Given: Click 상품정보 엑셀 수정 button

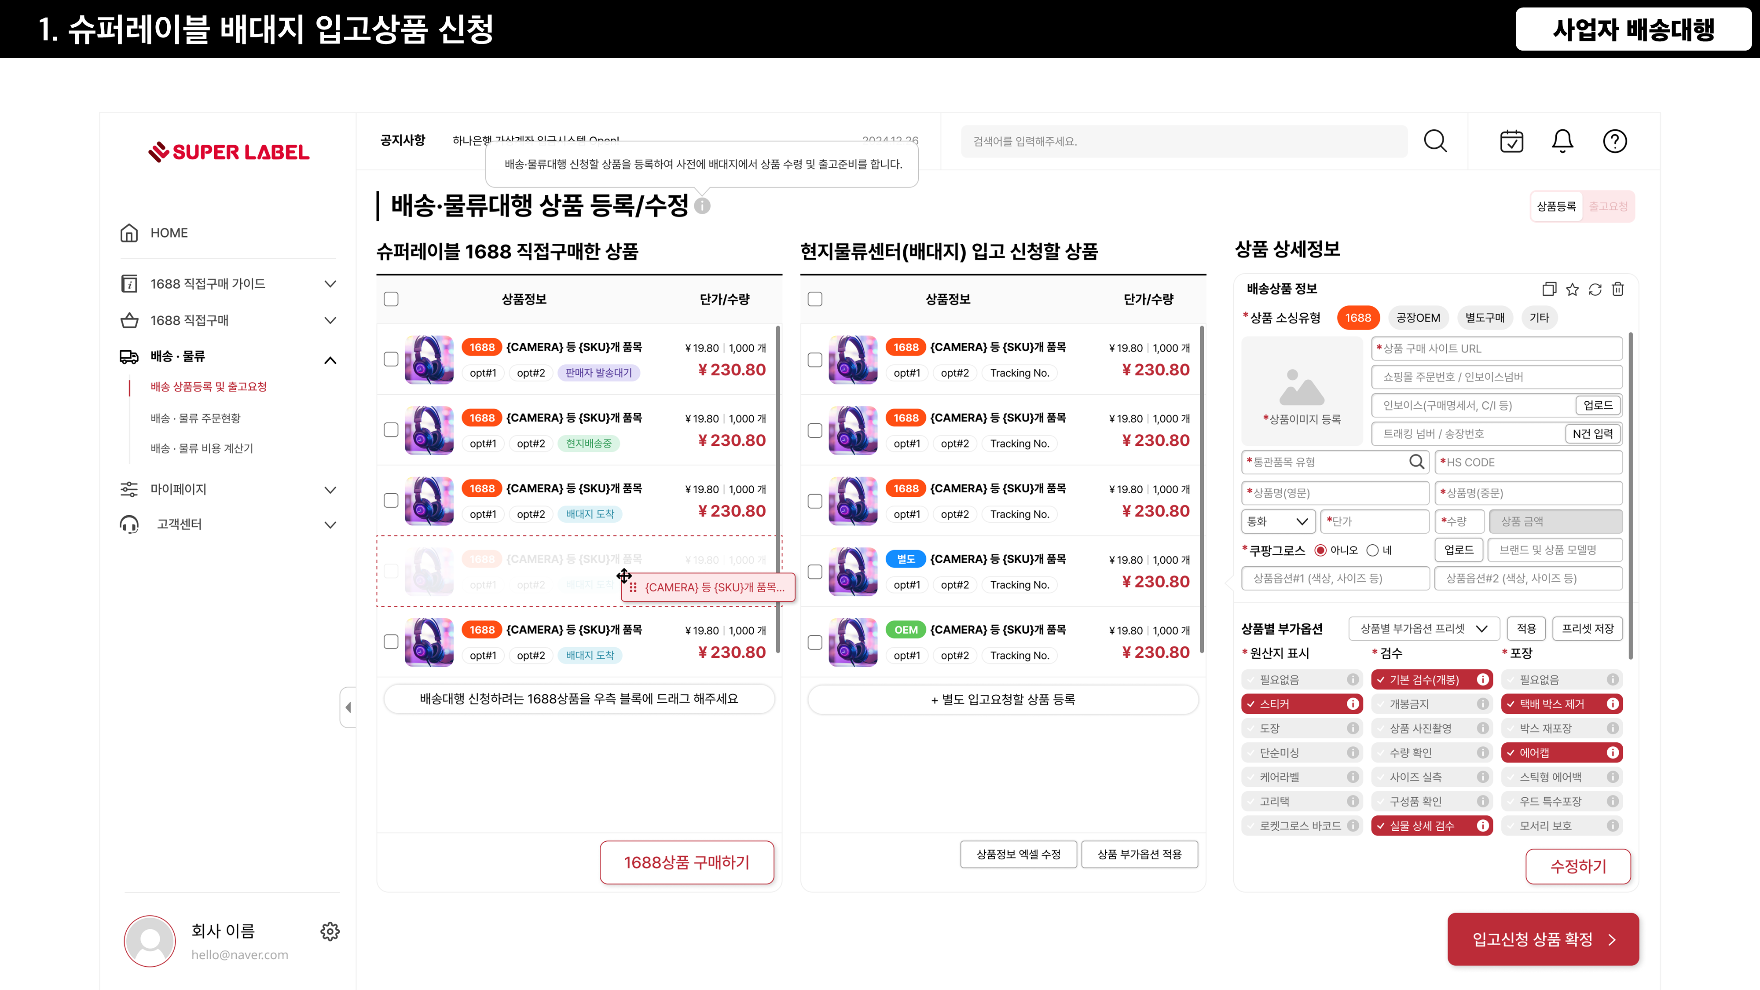Looking at the screenshot, I should tap(1018, 854).
